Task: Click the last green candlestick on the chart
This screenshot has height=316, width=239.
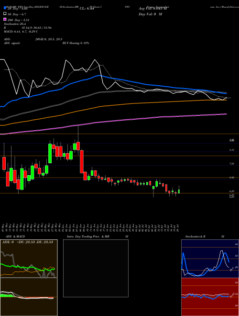Action: [x=179, y=191]
